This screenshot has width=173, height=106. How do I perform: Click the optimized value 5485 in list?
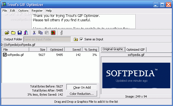point(59,55)
